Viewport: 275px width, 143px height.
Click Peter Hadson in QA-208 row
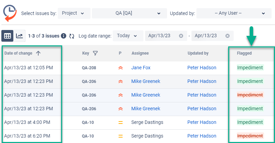pyautogui.click(x=202, y=68)
